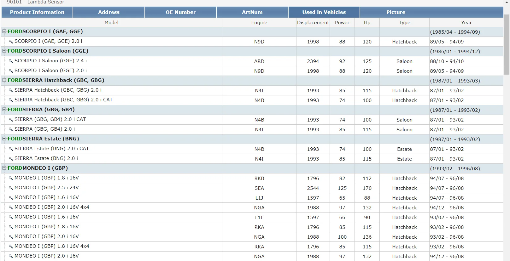Collapse the FORD SIERRA (GBG, GB4) group
The height and width of the screenshot is (261, 510).
tap(4, 109)
